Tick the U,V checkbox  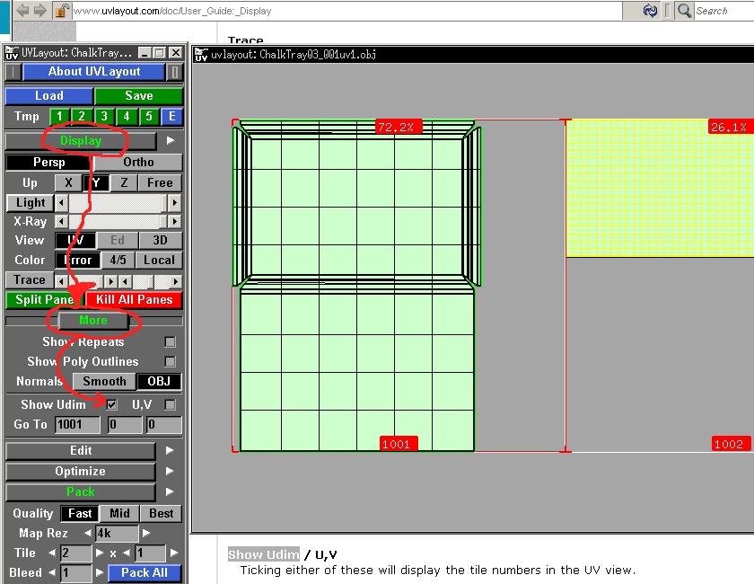coord(171,404)
